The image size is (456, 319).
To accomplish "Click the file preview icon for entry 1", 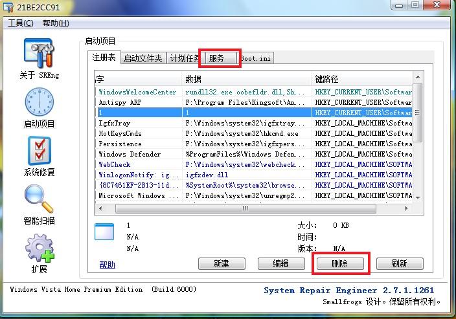I will click(x=104, y=232).
